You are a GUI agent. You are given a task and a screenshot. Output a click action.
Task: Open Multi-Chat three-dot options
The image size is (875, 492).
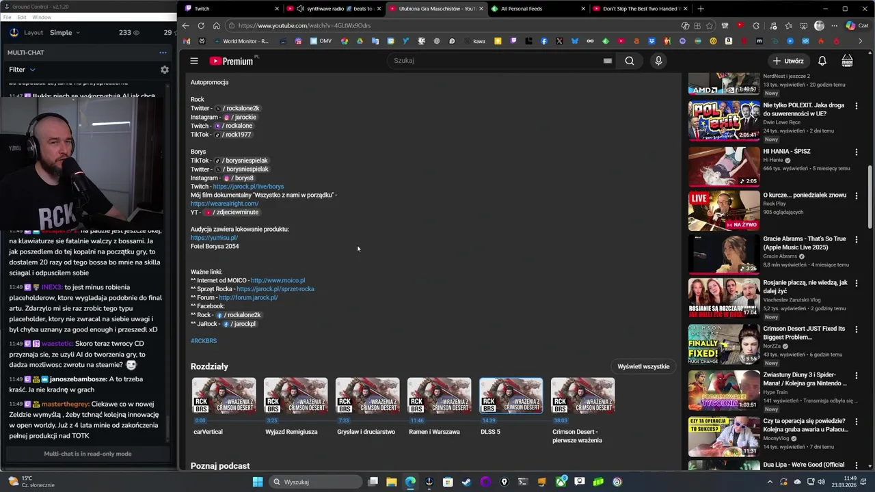[163, 53]
